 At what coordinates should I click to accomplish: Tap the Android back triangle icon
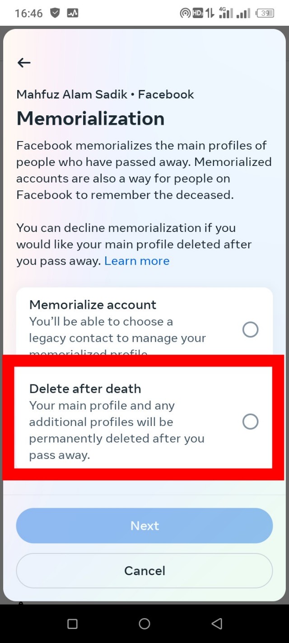coord(217,624)
